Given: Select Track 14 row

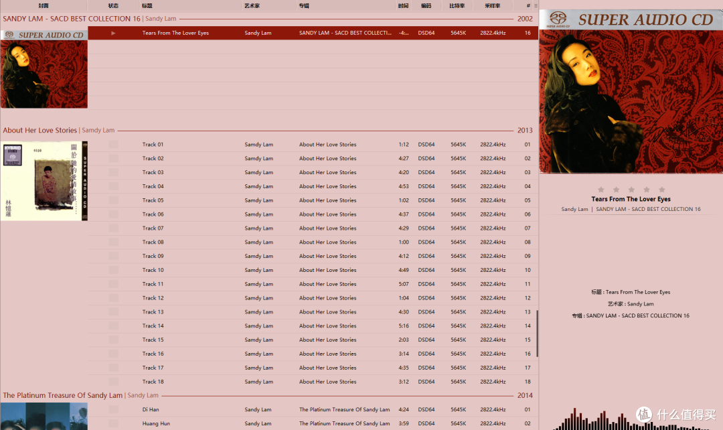Looking at the screenshot, I should coord(313,326).
